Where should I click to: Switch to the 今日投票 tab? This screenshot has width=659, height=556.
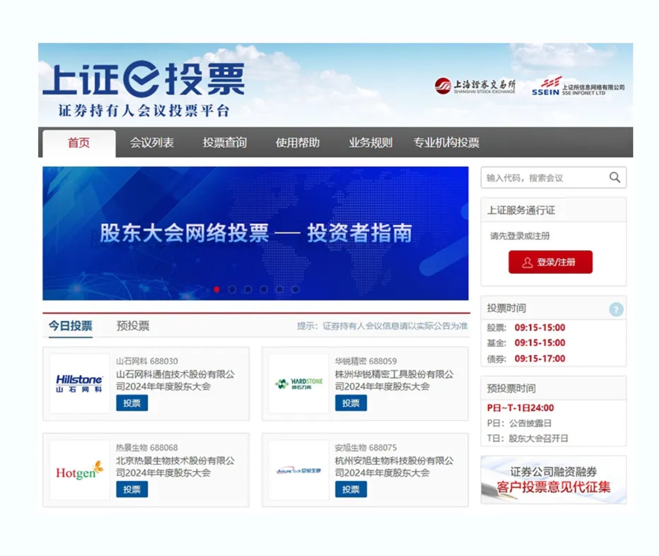click(x=70, y=326)
